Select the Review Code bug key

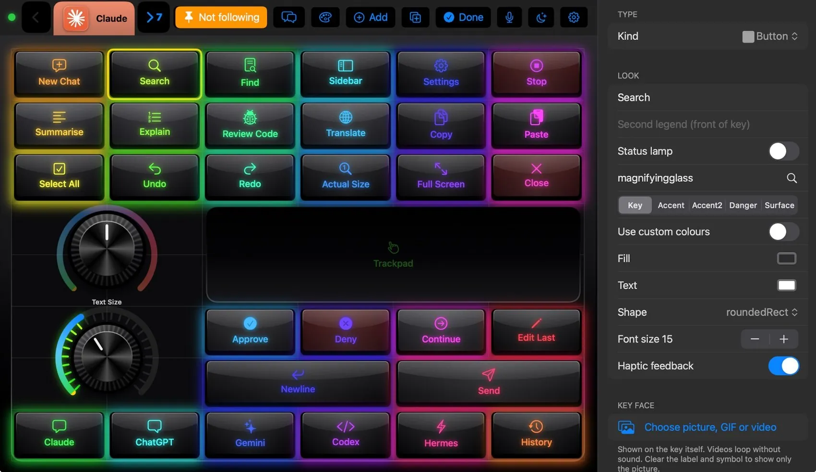(x=250, y=125)
